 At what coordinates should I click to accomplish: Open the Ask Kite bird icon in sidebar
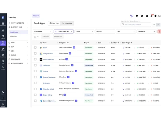3,68
